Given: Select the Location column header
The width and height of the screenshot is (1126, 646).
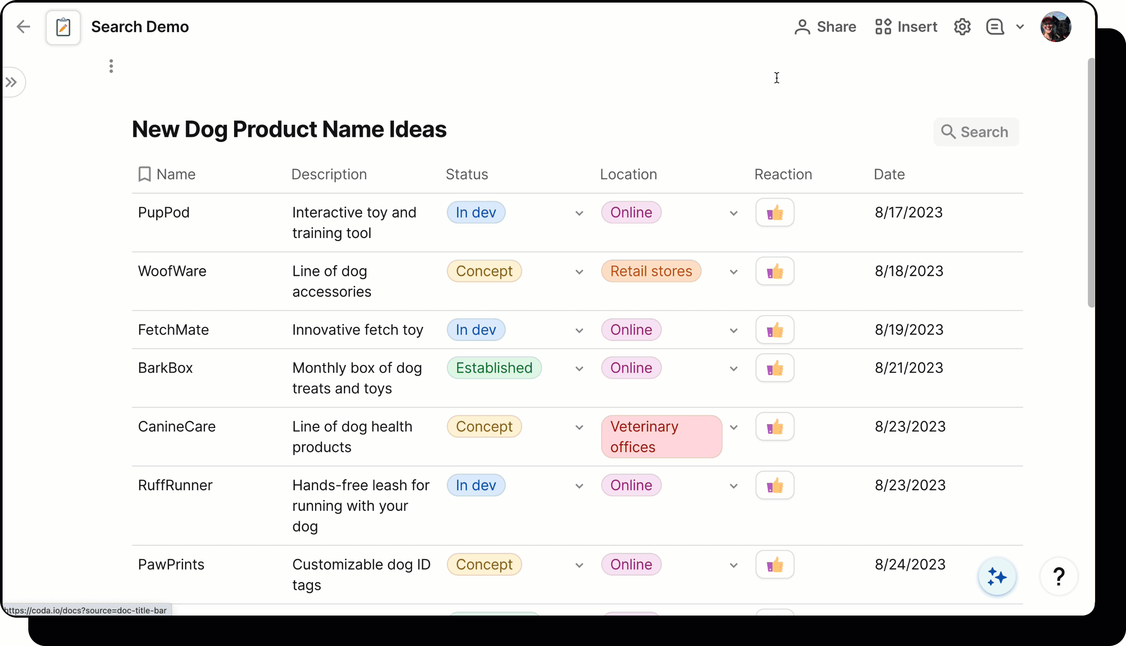Looking at the screenshot, I should (629, 174).
